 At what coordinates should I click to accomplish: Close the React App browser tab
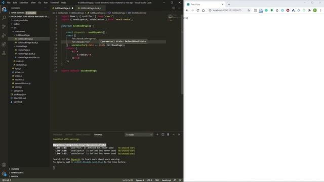(223, 5)
